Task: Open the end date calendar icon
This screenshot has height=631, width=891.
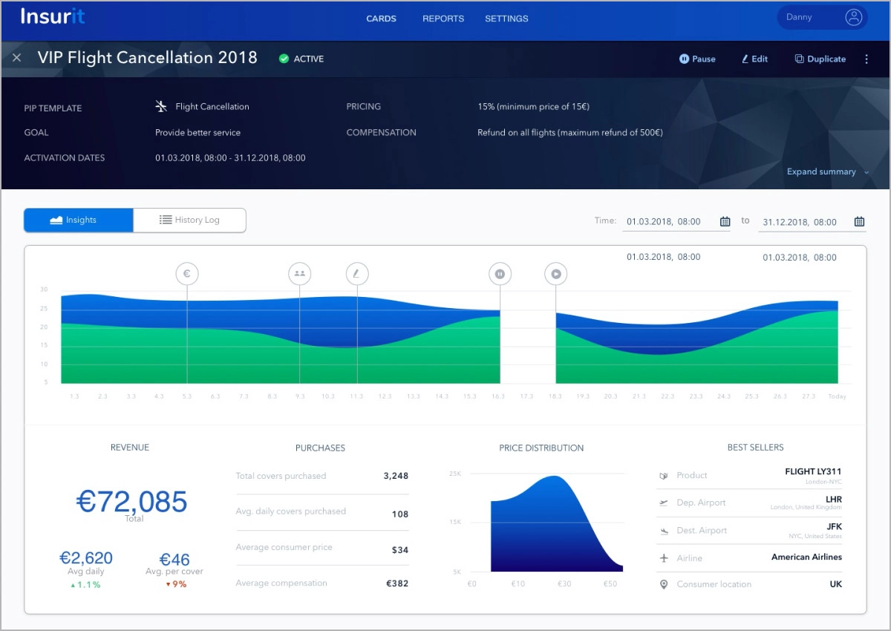Action: (x=859, y=221)
